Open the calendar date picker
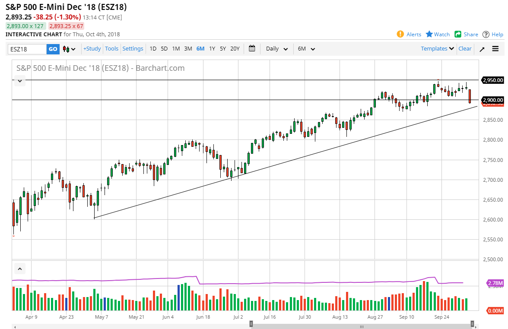Viewport: 508px width, 329px height. pyautogui.click(x=252, y=48)
